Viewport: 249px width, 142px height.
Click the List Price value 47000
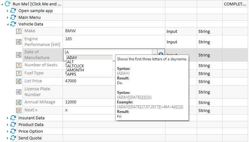71,81
